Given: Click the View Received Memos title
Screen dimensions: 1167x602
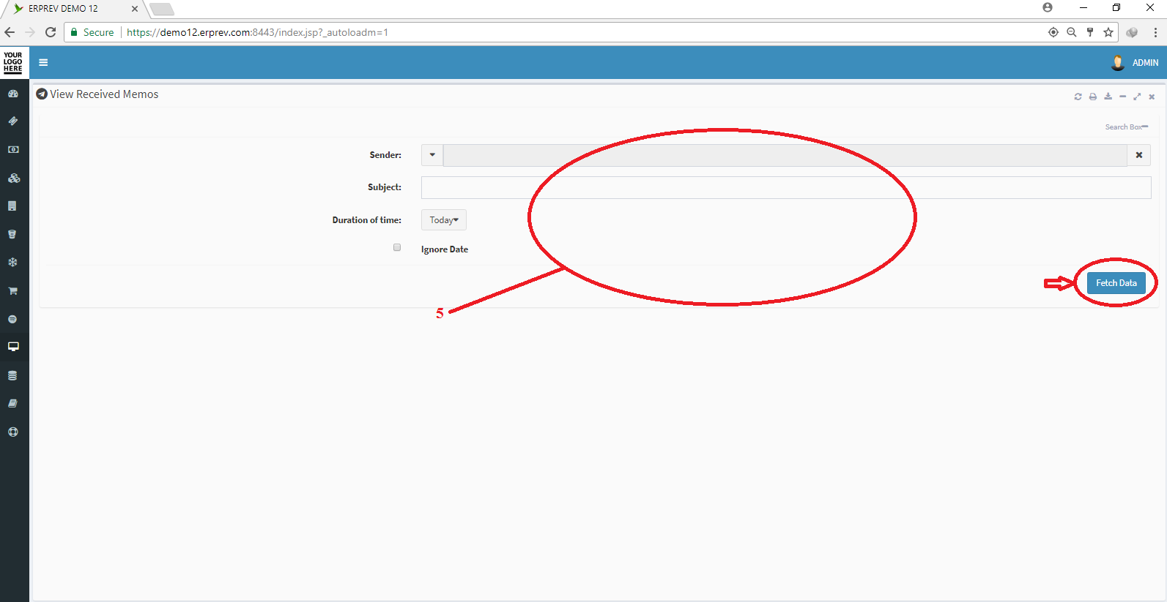Looking at the screenshot, I should click(x=104, y=94).
